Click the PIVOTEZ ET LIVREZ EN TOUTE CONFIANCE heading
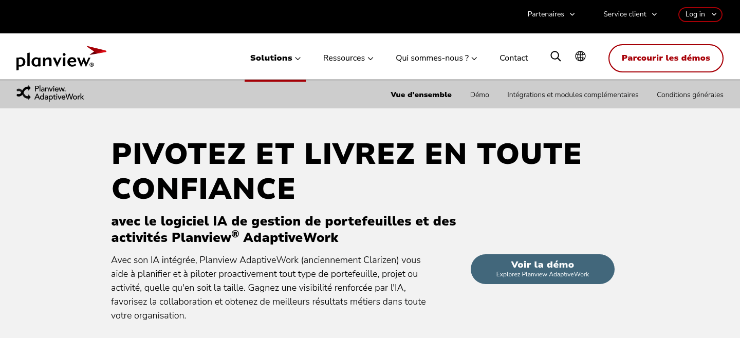Viewport: 740px width, 338px height. click(346, 171)
